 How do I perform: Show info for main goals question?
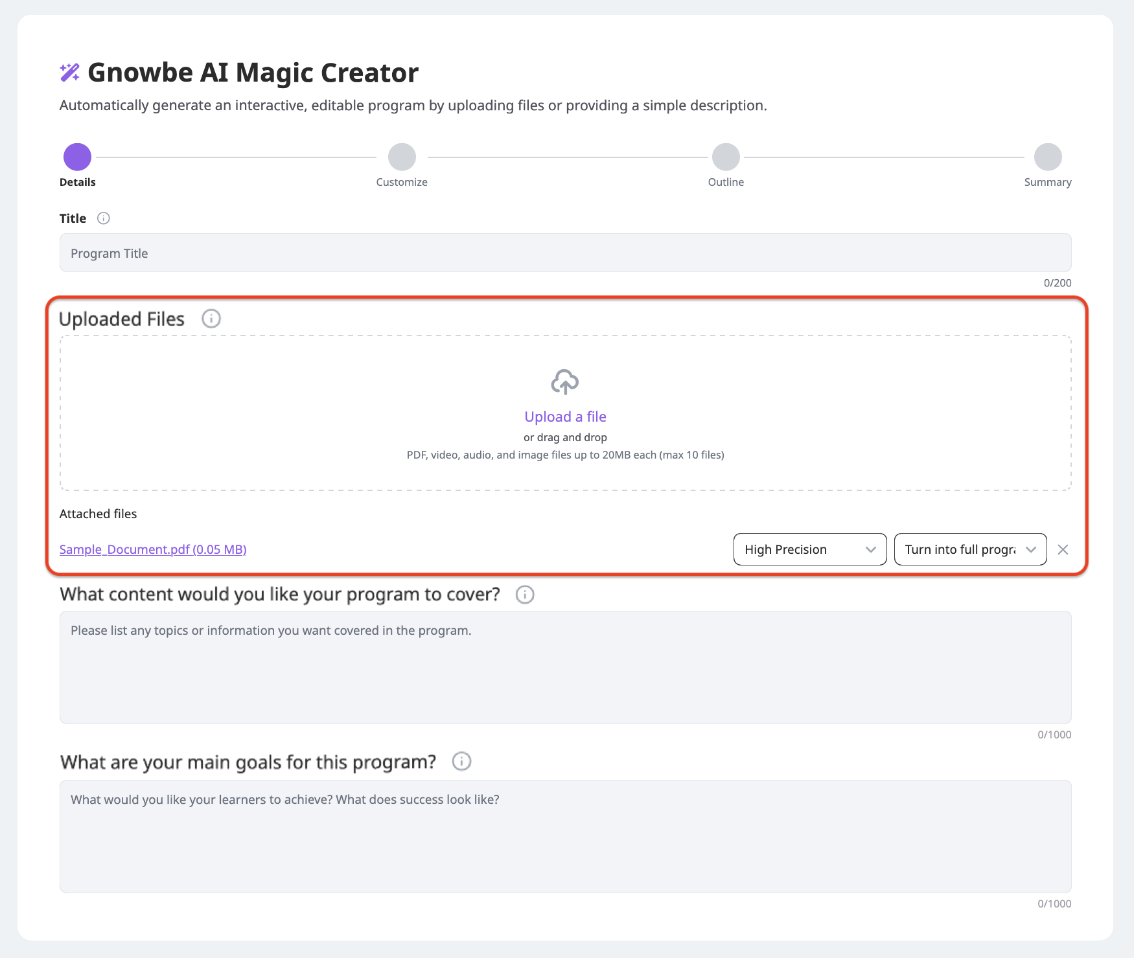tap(461, 761)
